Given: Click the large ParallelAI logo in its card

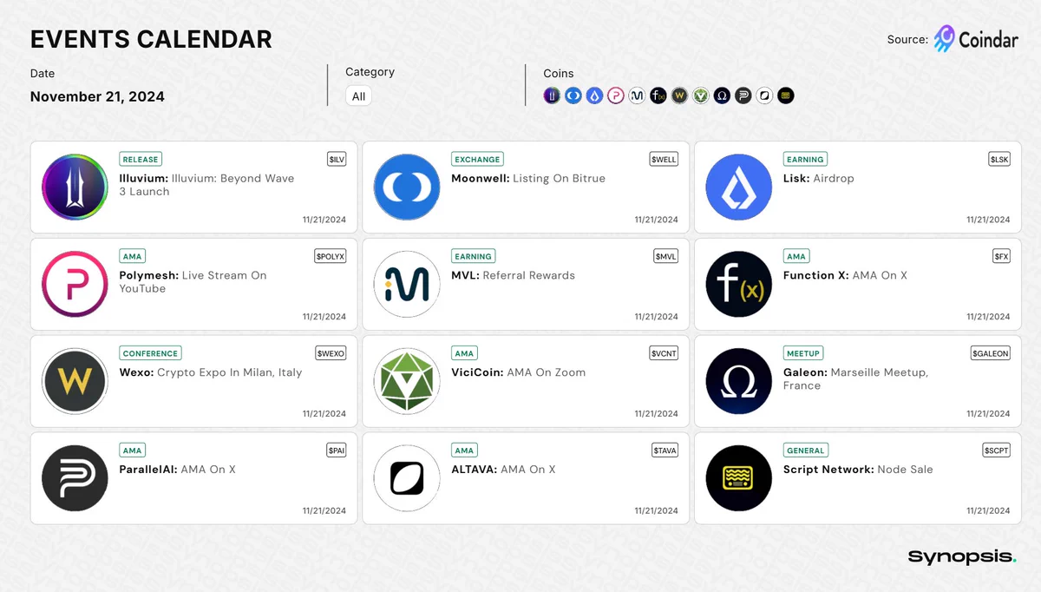Looking at the screenshot, I should (x=75, y=478).
